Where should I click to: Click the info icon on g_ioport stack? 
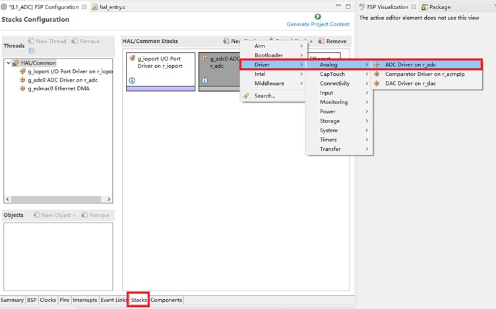click(133, 80)
